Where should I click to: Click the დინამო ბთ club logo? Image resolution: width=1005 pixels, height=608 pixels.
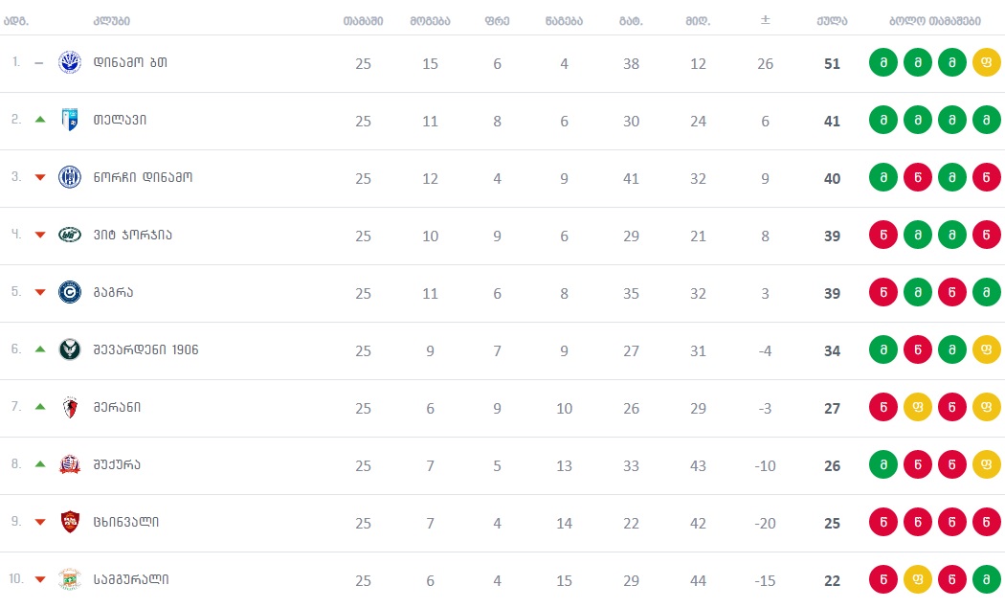point(70,62)
